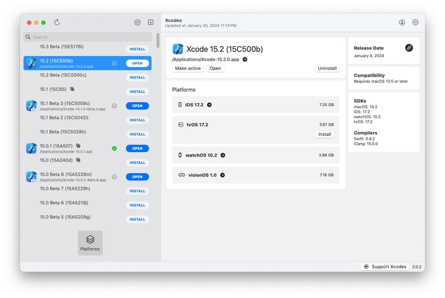Open the version filter icon in sidebar toolbar
Screen dimensions: 445x298
(x=137, y=22)
